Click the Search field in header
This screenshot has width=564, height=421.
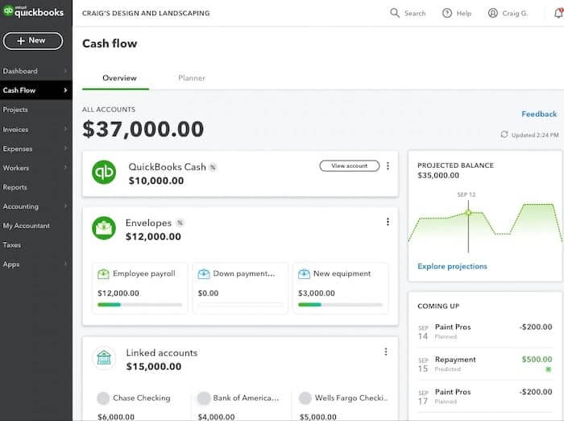click(x=408, y=13)
